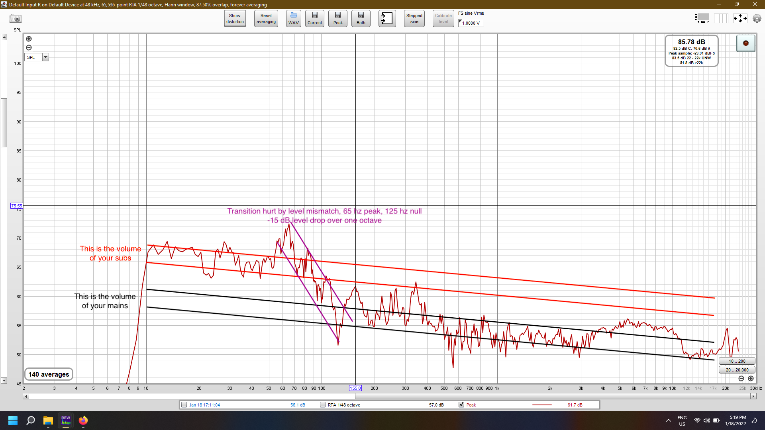Toggle RTA 1/48 octave trace checkbox
This screenshot has width=765, height=430.
click(323, 405)
